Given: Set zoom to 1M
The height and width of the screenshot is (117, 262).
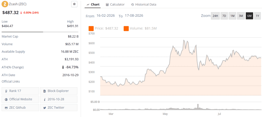Looking at the screenshot, I should (x=232, y=16).
